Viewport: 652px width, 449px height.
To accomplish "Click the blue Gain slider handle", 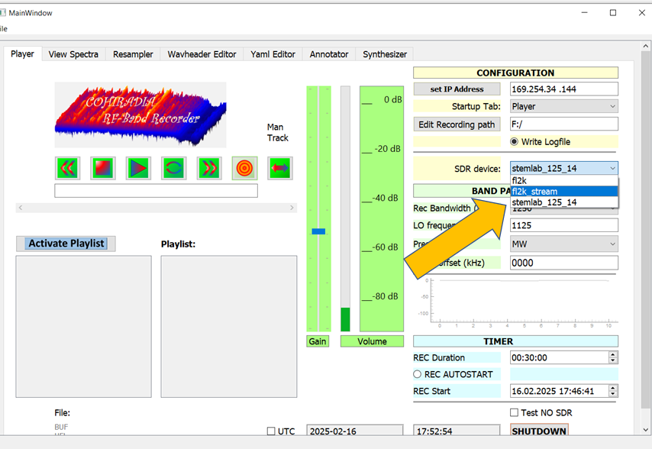I will pos(318,231).
